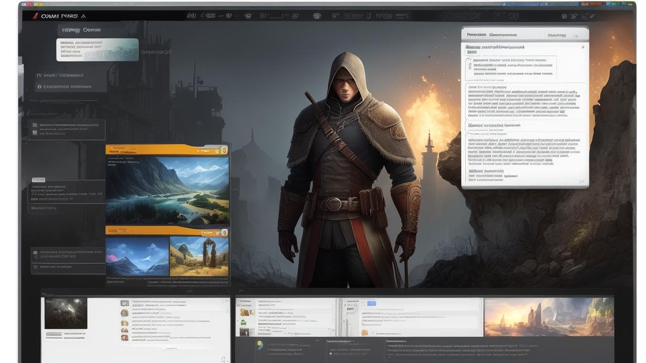The width and height of the screenshot is (646, 363).
Task: Open the large river valley landscape thumbnail
Action: click(x=168, y=190)
